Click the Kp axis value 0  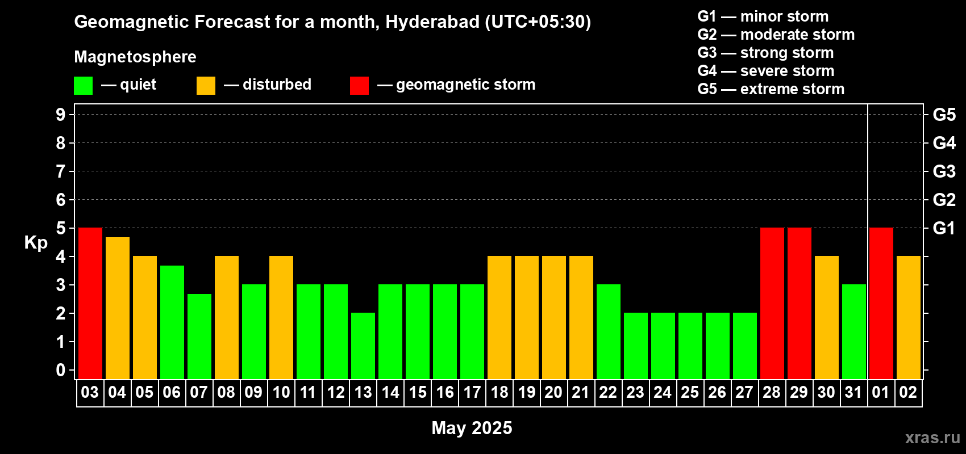[61, 370]
